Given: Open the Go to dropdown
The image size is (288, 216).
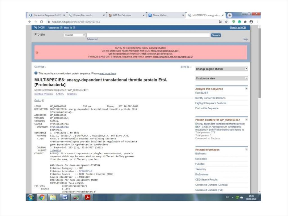Looking at the screenshot, I should [x=39, y=100].
